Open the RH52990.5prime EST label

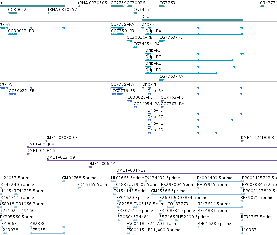pyautogui.click(x=192, y=217)
